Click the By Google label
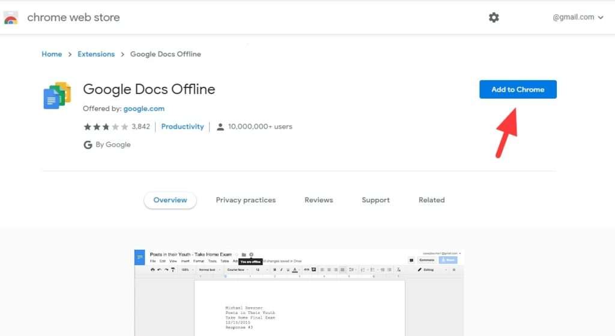This screenshot has height=336, width=615. [113, 145]
